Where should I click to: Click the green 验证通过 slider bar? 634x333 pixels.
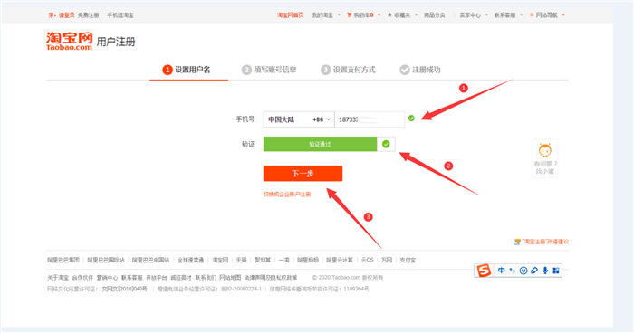point(320,144)
